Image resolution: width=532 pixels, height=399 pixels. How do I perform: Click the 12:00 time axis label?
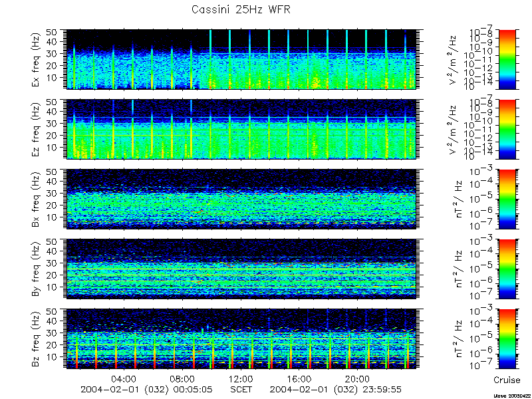241,378
